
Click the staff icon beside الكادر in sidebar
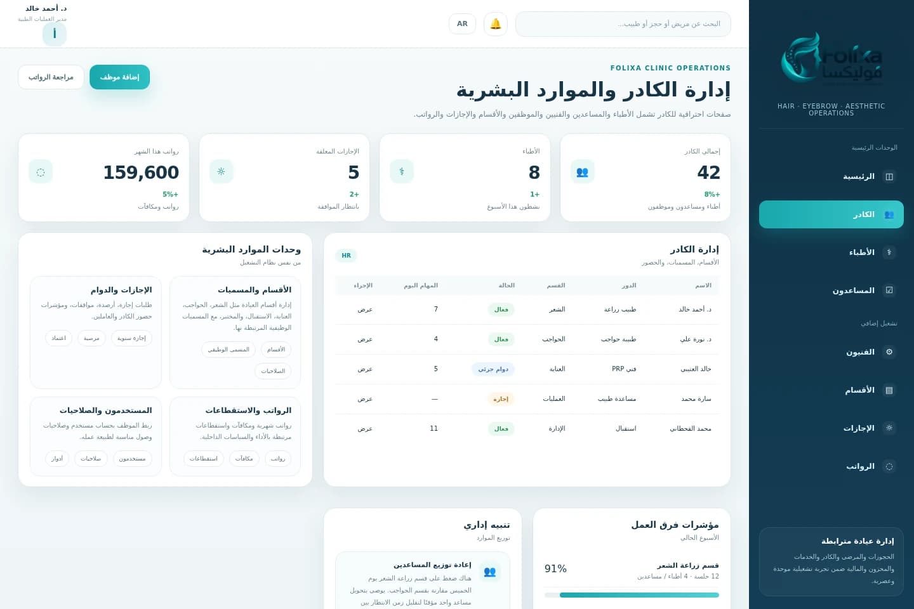889,214
